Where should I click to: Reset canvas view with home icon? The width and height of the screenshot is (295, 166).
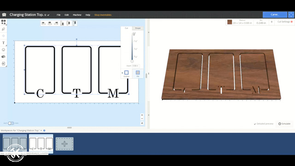coord(142,123)
